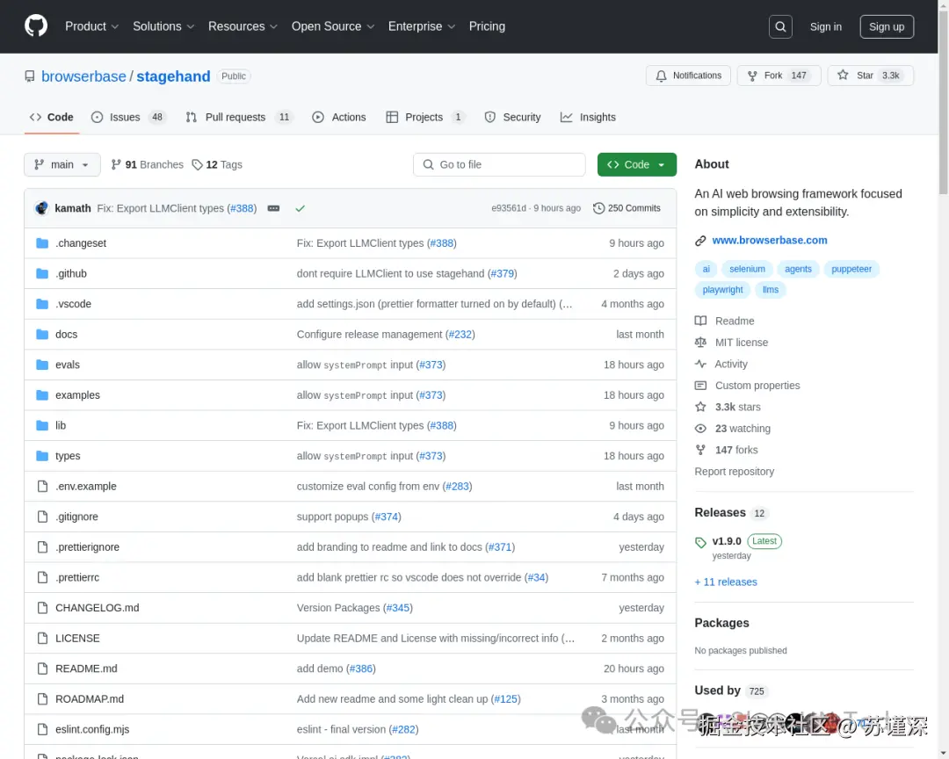Open the ROADMAP.md file
949x759 pixels.
point(90,699)
